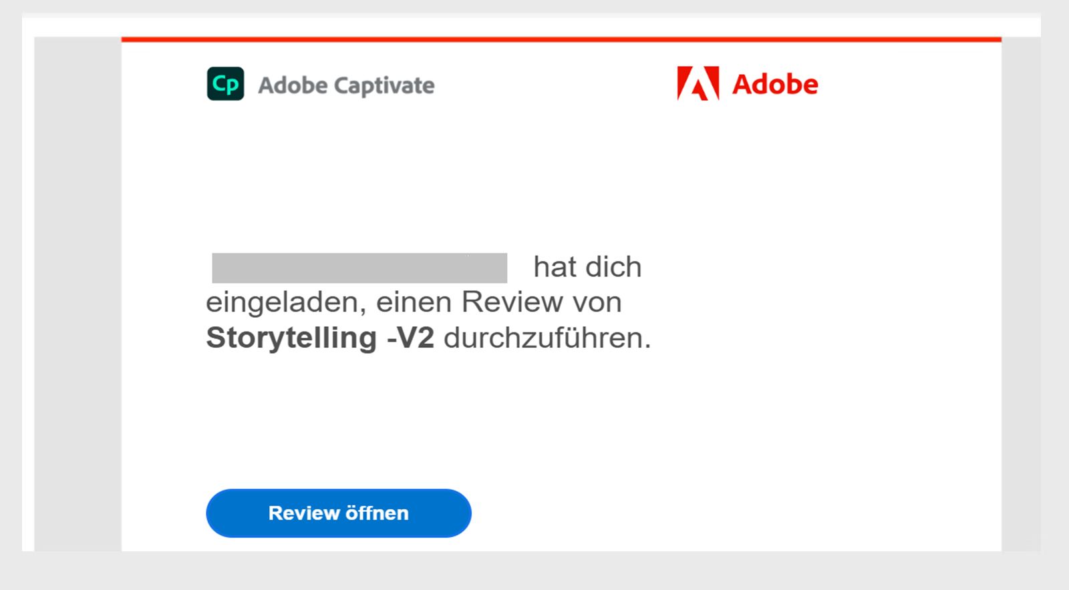
Task: Click the word "Captivate" in the header
Action: (x=384, y=85)
